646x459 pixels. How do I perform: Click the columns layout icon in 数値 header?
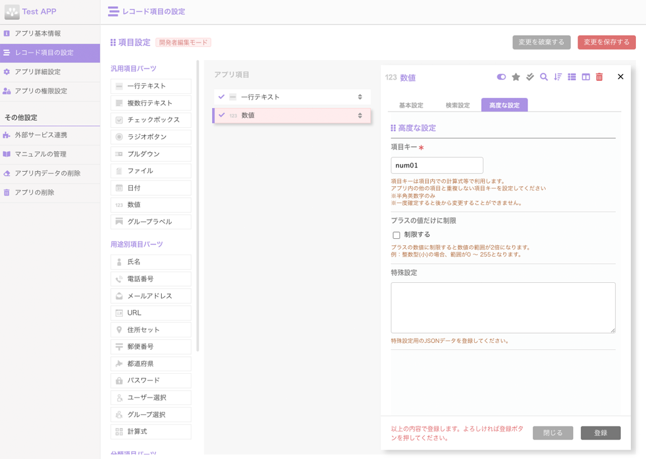point(585,77)
